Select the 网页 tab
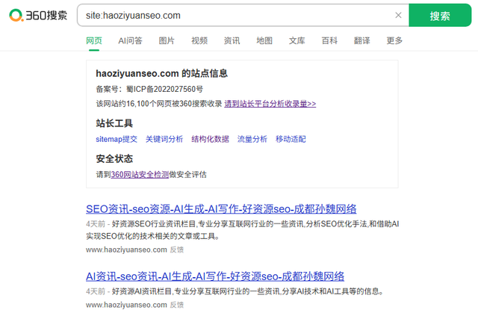The height and width of the screenshot is (319, 478). click(x=94, y=40)
